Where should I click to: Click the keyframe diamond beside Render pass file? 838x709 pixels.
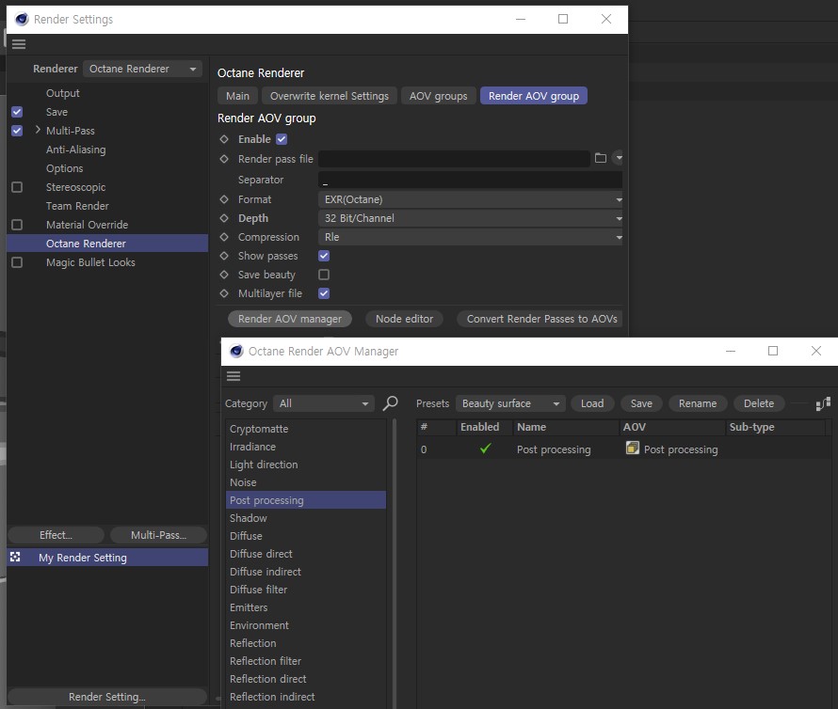224,159
